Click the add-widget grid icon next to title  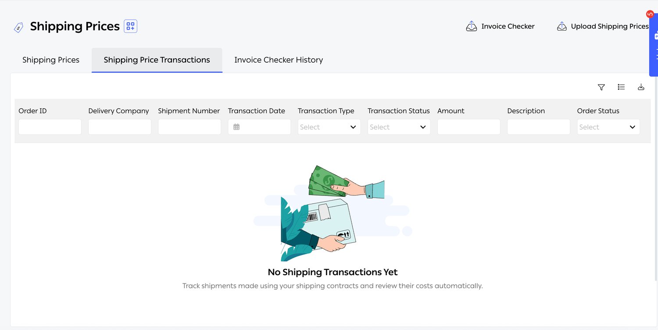[131, 26]
